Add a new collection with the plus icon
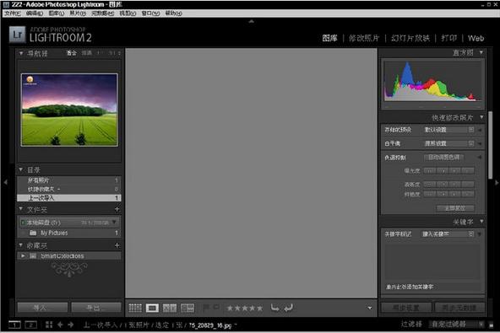 (x=117, y=245)
